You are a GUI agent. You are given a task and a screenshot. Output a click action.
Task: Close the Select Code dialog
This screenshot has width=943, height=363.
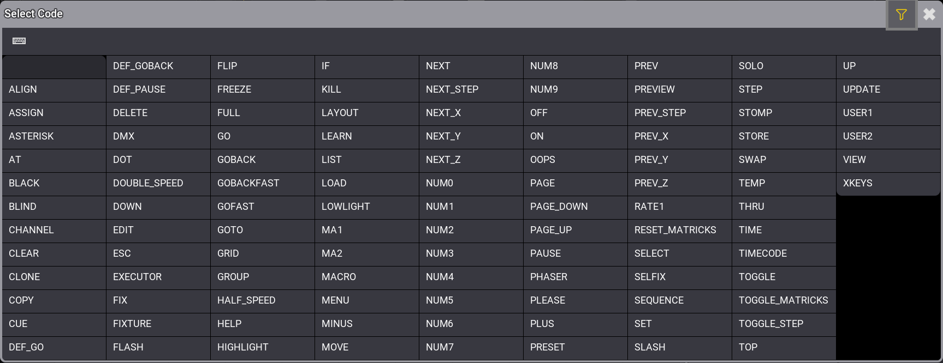pyautogui.click(x=929, y=15)
